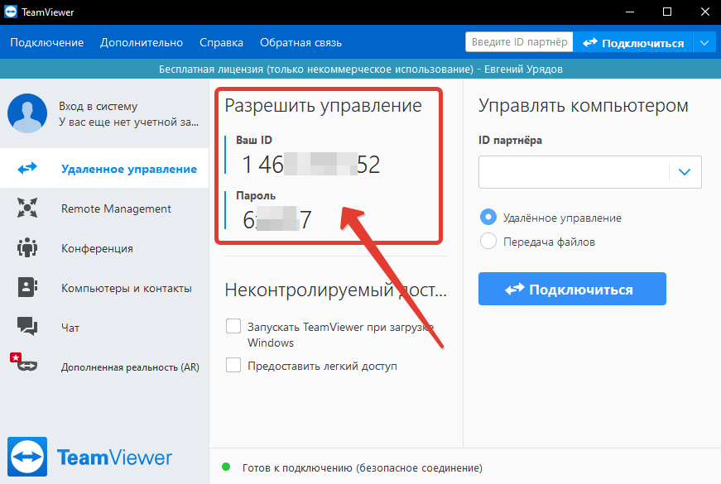Click the Компьютеры и контакты icon
The height and width of the screenshot is (484, 721).
[x=27, y=287]
